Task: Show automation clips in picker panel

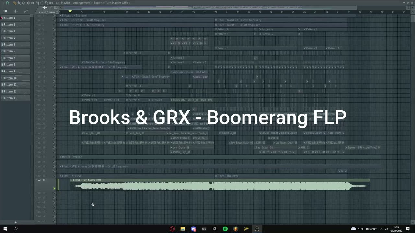Action: pos(26,11)
